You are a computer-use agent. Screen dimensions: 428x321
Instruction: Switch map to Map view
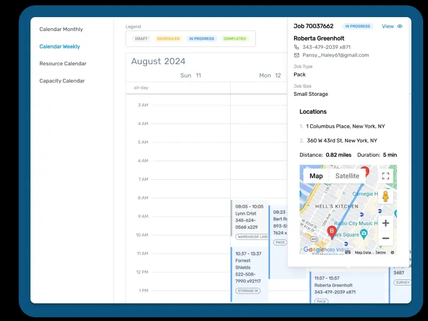tap(316, 176)
